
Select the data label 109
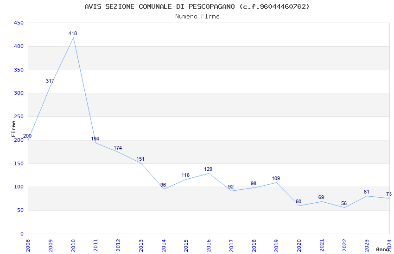point(276,178)
